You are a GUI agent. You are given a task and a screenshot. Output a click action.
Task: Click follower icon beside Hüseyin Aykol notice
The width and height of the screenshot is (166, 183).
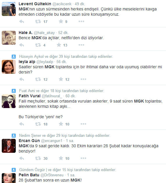(x=14, y=57)
